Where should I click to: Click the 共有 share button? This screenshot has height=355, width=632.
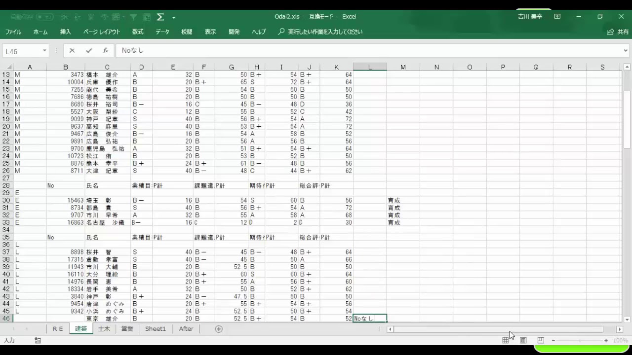click(618, 32)
